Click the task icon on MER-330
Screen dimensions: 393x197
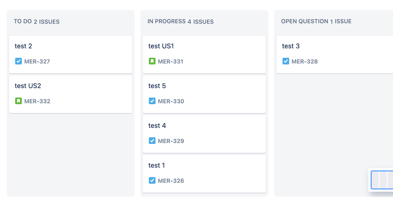coord(152,101)
